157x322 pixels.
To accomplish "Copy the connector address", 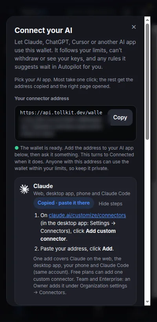I will [120, 117].
